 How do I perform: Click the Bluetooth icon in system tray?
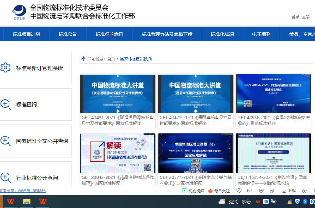(x=305, y=202)
